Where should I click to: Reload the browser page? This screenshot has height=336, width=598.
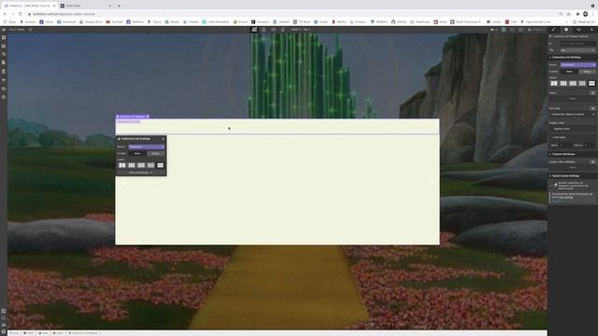[21, 14]
